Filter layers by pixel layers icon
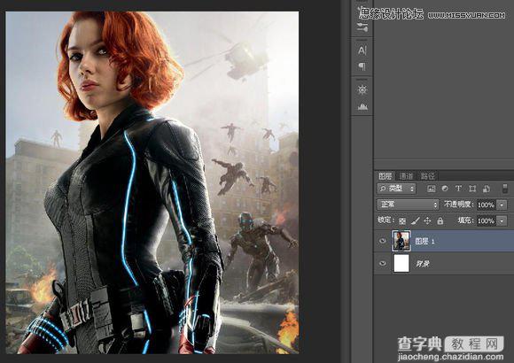This screenshot has height=363, width=514. [432, 189]
